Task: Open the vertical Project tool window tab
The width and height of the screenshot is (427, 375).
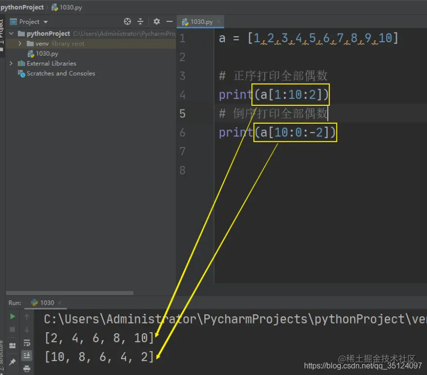Action: click(2, 35)
